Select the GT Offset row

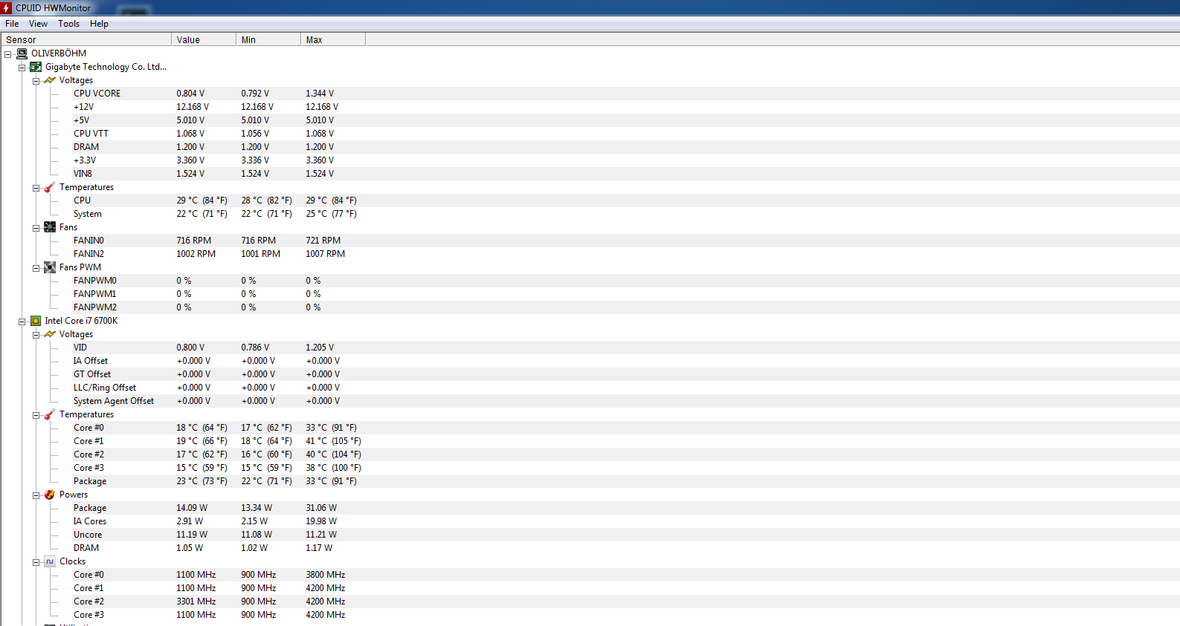625,374
